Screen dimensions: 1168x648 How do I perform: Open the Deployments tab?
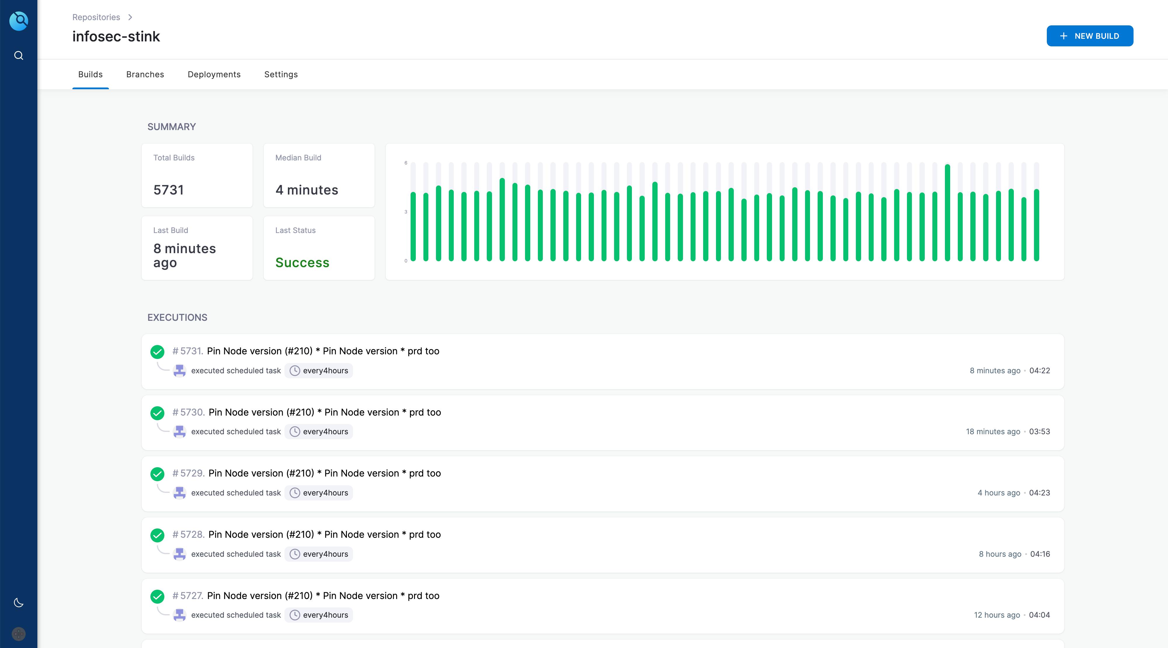pos(214,74)
